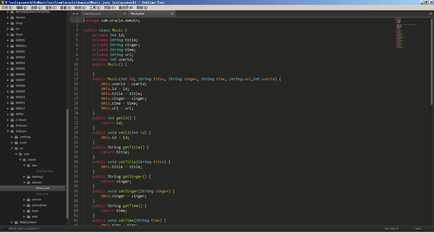Click the sidebar vertical scrollbar
Viewport: 434px width, 233px height.
(67, 163)
